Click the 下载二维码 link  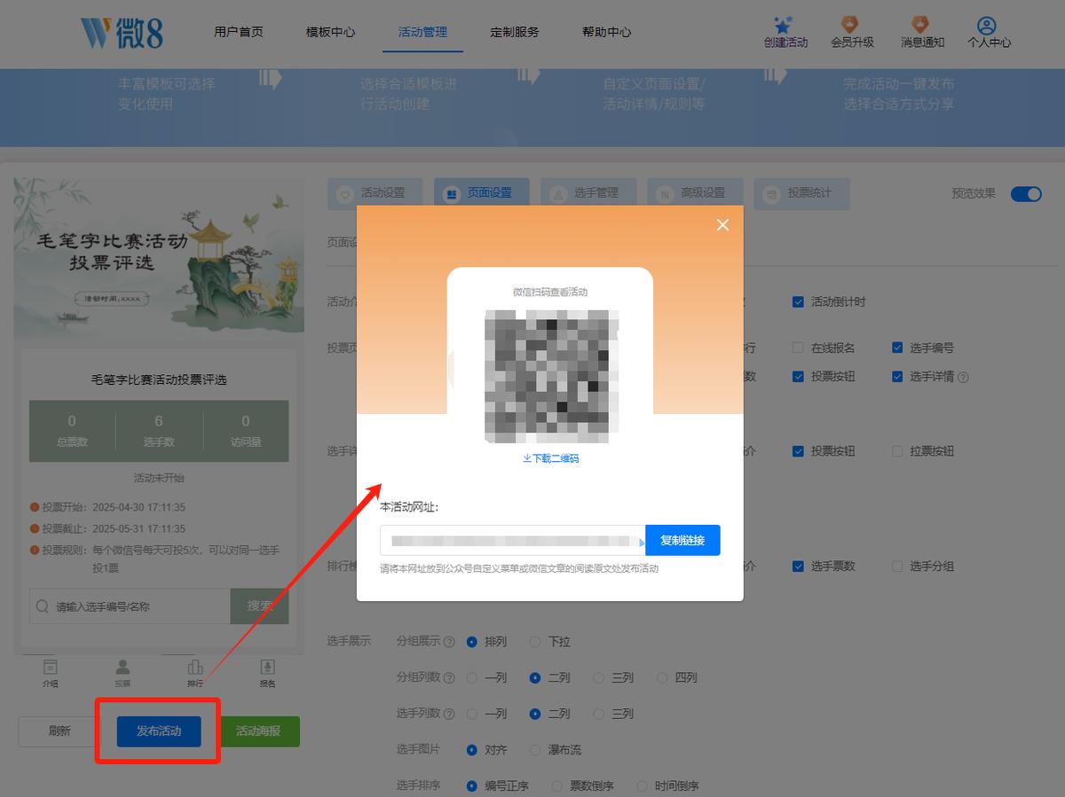point(550,458)
